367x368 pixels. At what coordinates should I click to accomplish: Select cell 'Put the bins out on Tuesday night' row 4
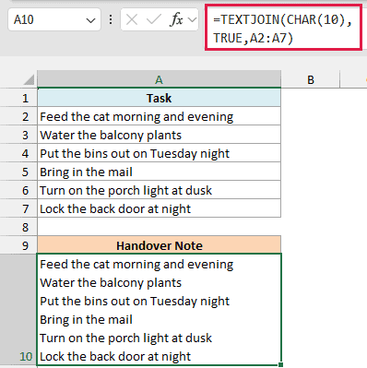[159, 153]
